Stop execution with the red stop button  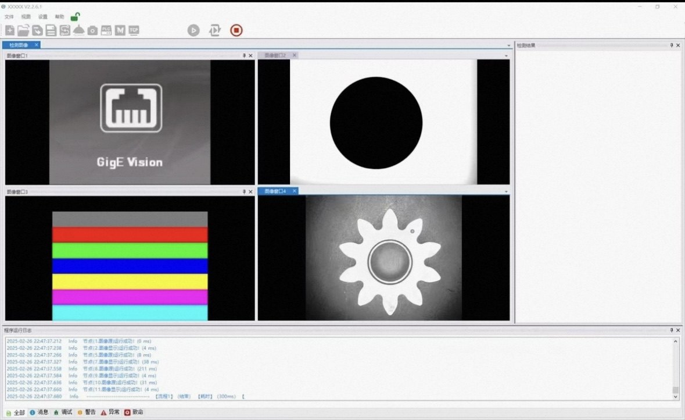point(236,30)
